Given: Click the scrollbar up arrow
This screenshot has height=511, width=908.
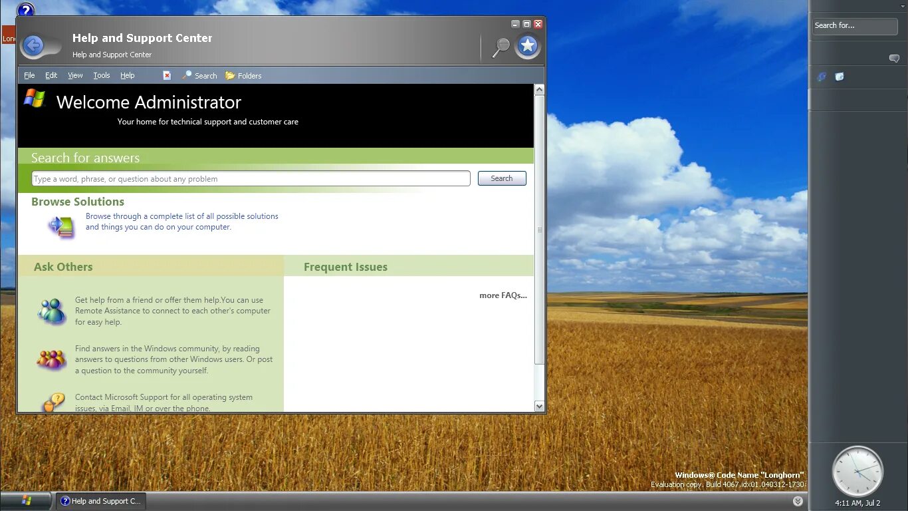Looking at the screenshot, I should tap(539, 89).
